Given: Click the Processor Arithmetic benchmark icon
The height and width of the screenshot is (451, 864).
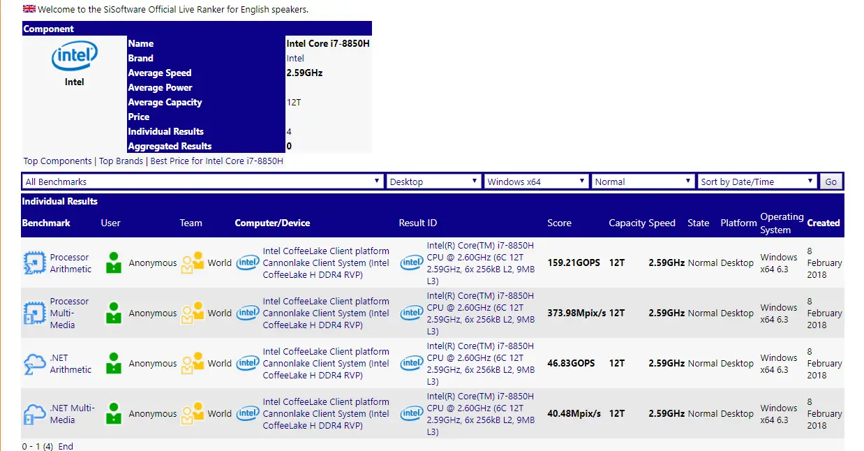Looking at the screenshot, I should (x=35, y=263).
